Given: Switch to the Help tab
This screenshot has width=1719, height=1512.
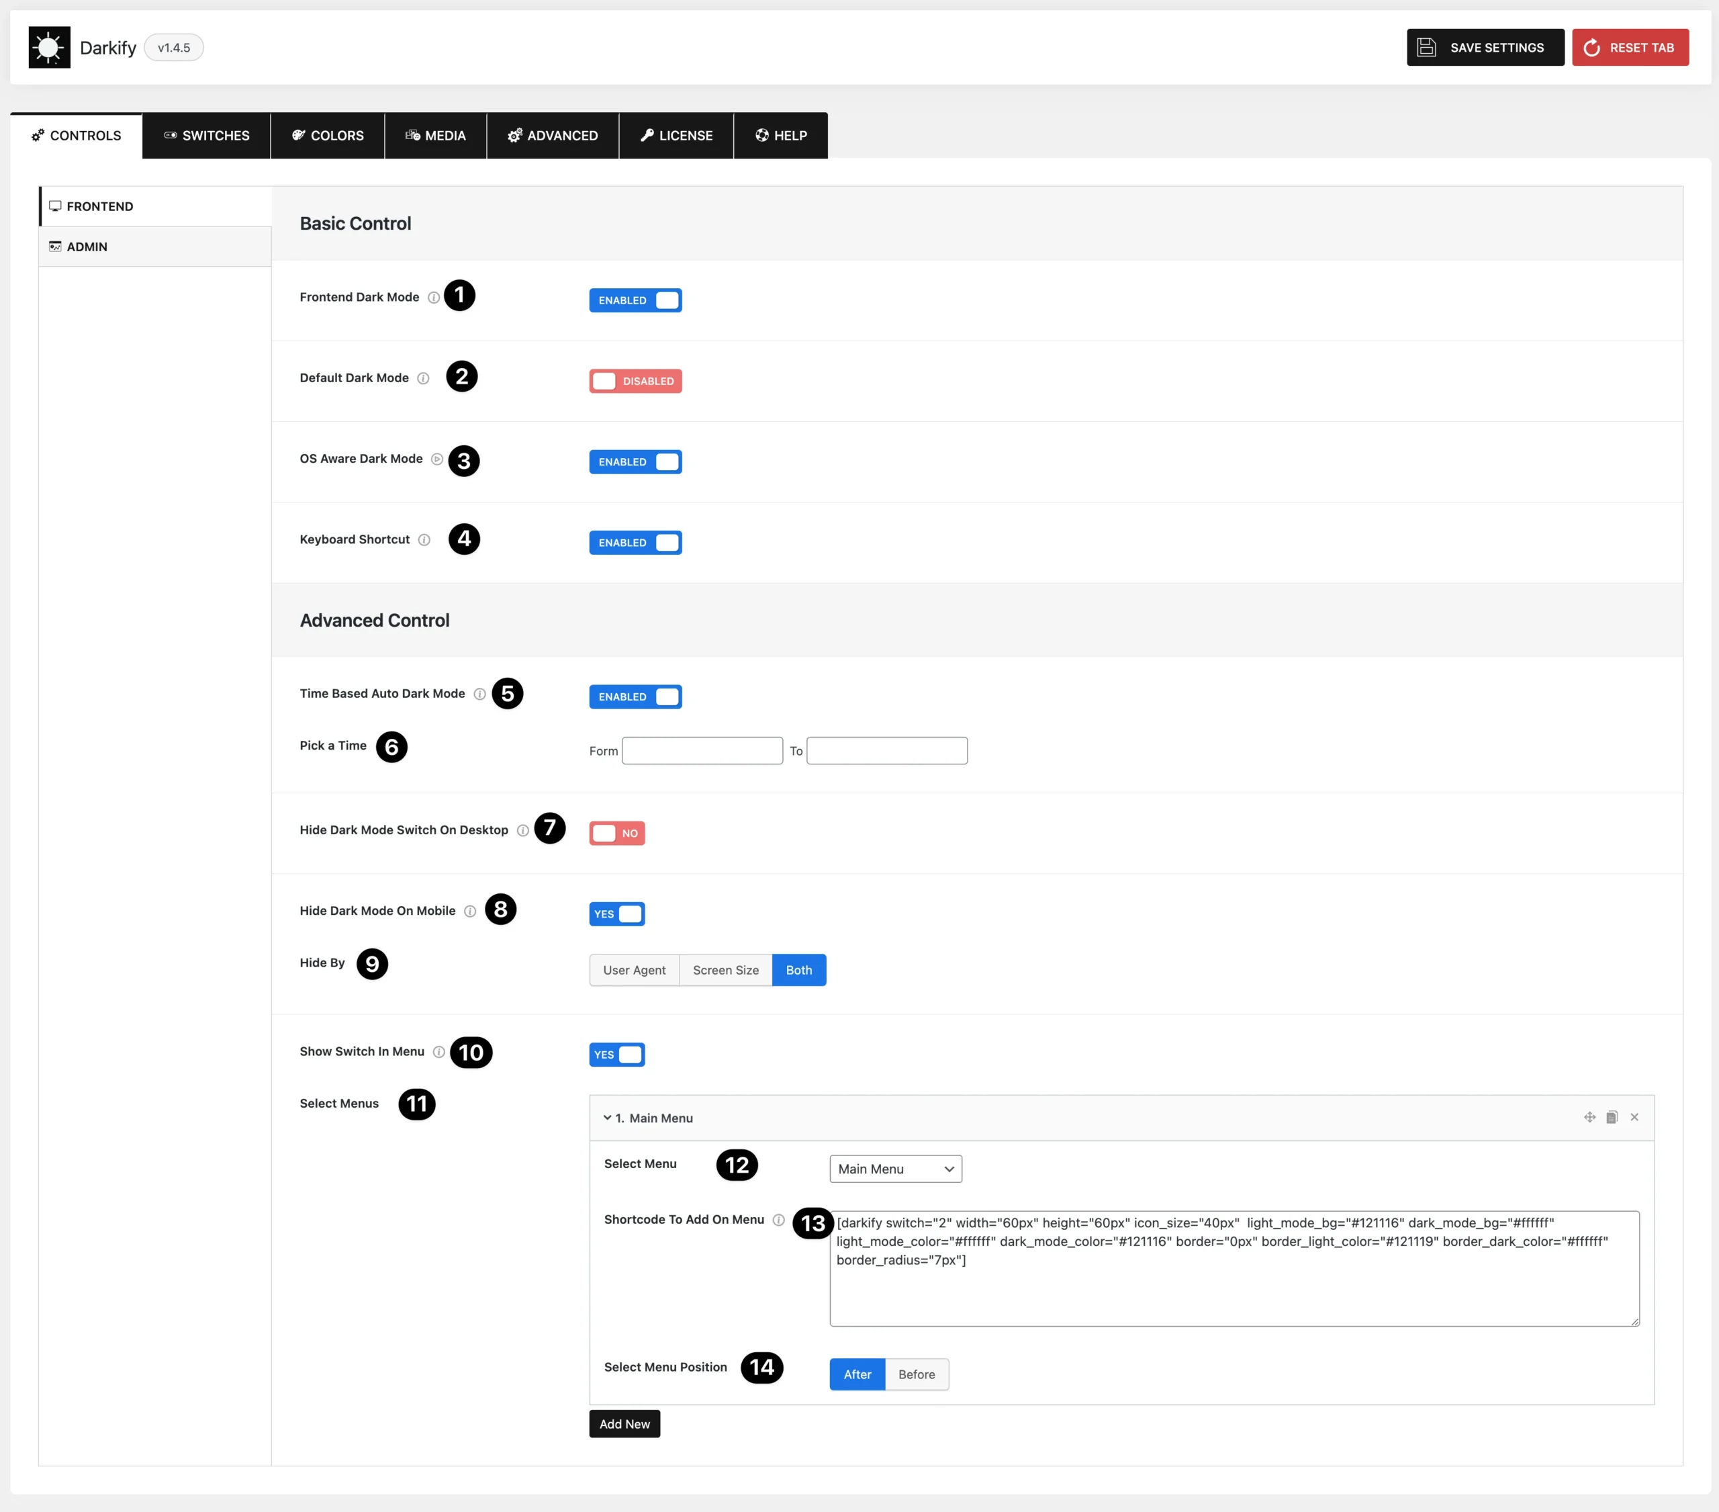Looking at the screenshot, I should 780,136.
